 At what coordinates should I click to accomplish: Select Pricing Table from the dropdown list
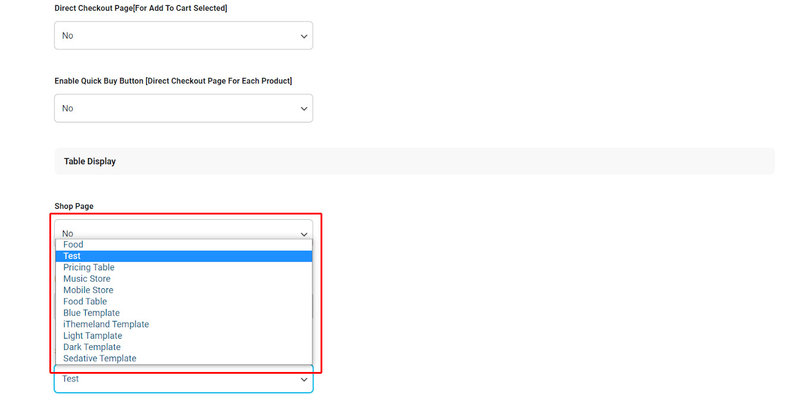coord(89,267)
